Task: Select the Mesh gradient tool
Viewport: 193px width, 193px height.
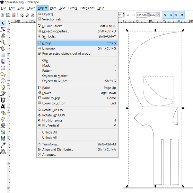Action: tap(3, 139)
